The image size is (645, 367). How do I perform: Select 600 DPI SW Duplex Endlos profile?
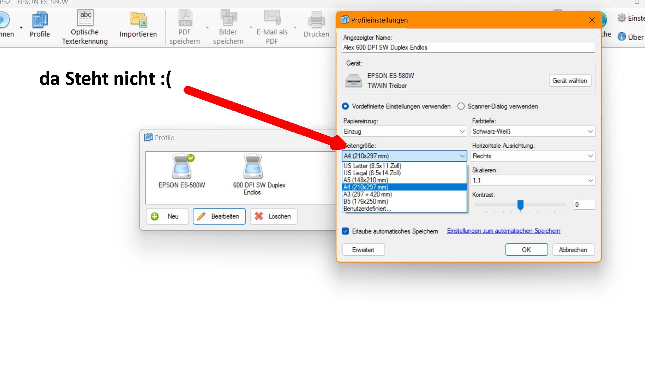pos(259,175)
